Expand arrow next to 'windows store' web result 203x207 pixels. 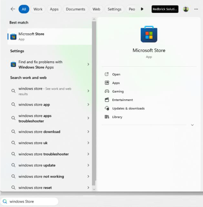[x=88, y=91]
